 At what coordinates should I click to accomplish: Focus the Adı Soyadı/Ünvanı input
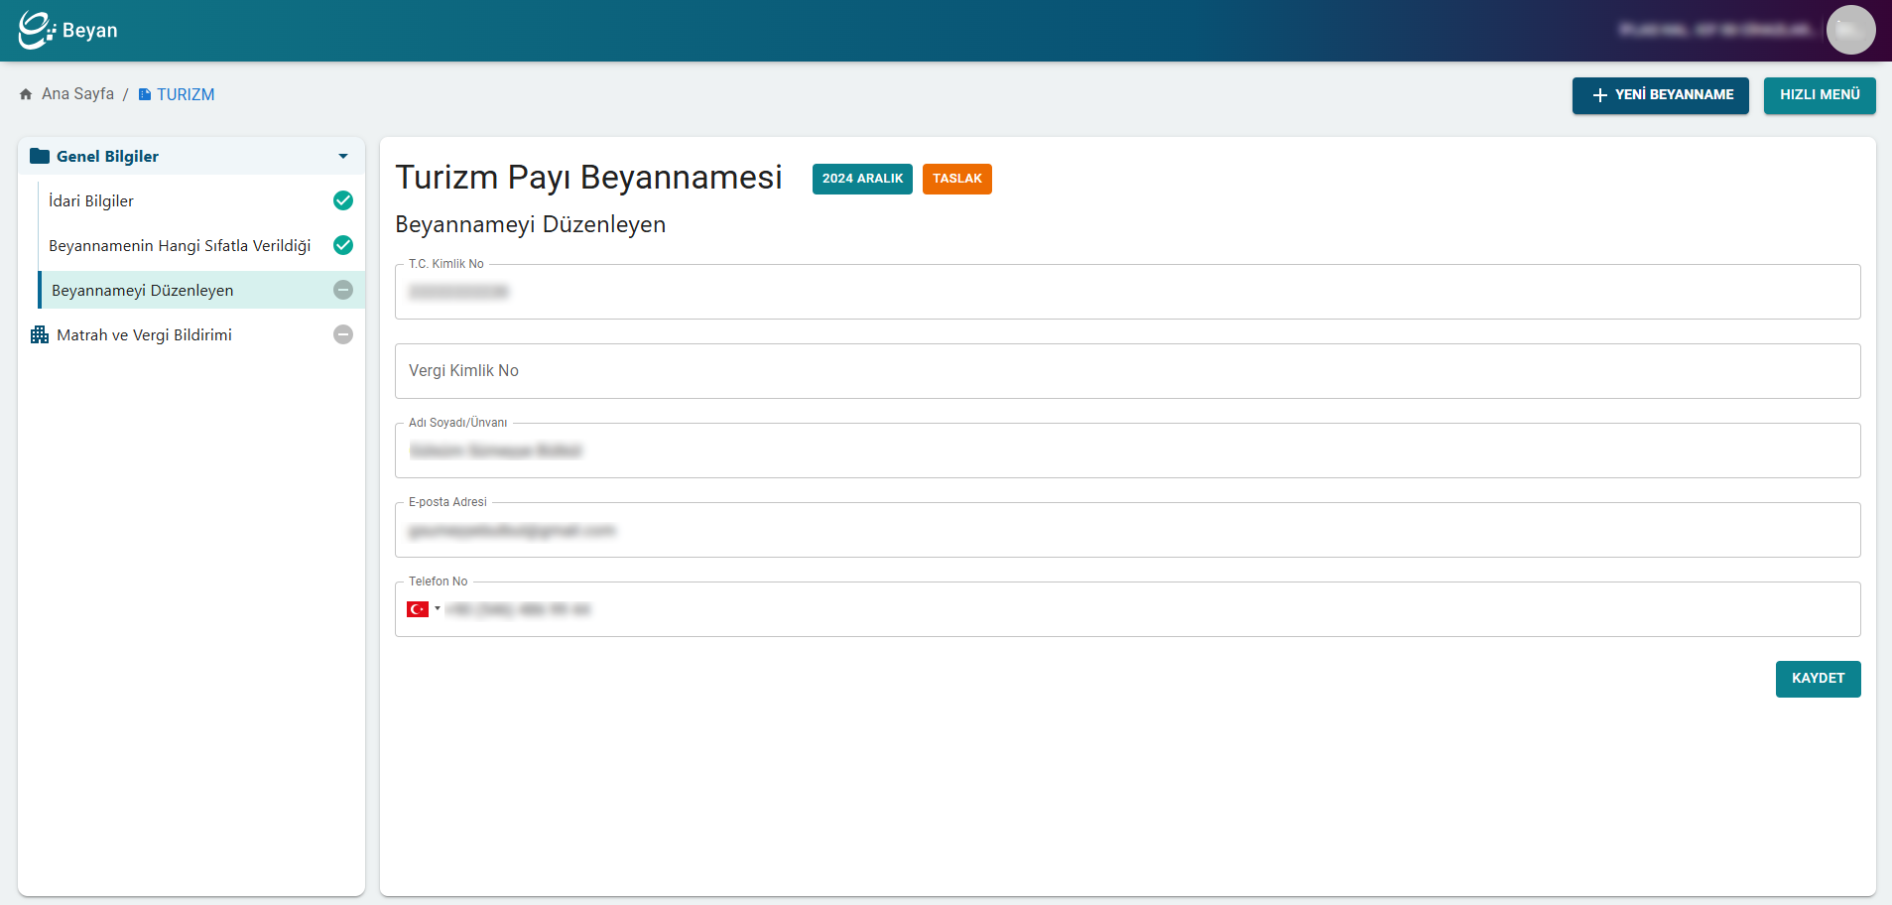pos(1127,451)
